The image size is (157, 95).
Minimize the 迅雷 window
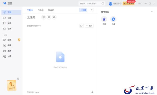tap(145, 3)
